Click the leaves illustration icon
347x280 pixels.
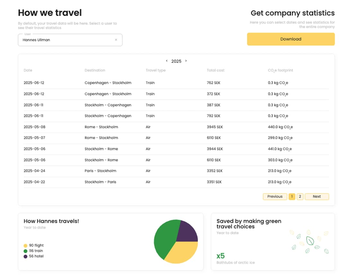pos(309,241)
